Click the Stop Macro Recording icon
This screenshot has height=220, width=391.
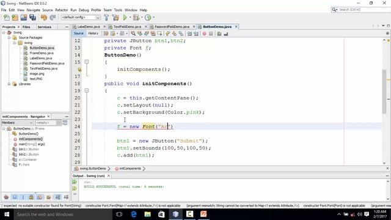pyautogui.click(x=211, y=34)
